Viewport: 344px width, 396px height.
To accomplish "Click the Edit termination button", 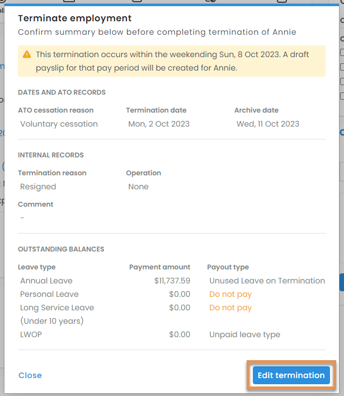I will [x=291, y=375].
